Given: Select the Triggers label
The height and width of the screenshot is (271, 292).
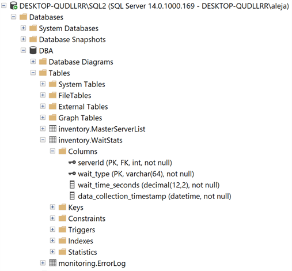Looking at the screenshot, I should 82,230.
